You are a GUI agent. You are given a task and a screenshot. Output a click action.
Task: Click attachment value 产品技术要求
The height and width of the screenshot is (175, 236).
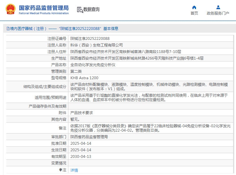[x=81, y=113]
